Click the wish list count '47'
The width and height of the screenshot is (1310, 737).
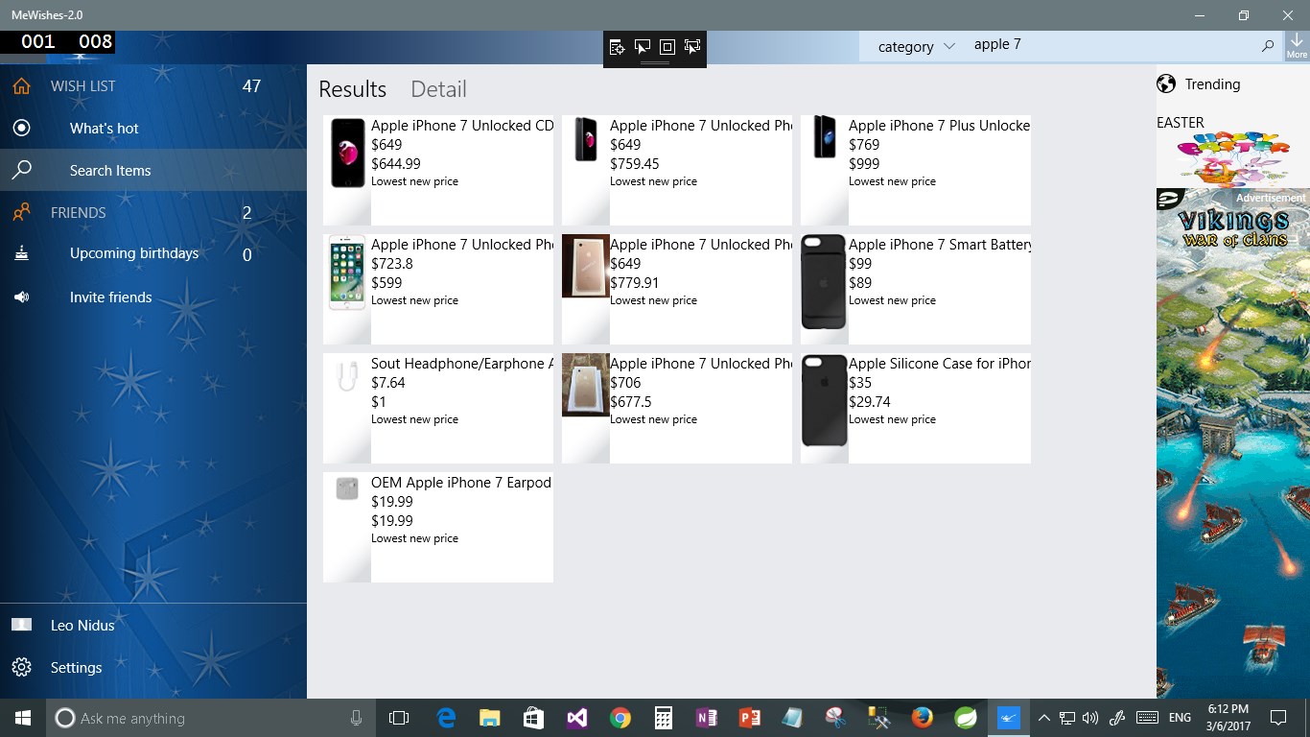pos(251,85)
